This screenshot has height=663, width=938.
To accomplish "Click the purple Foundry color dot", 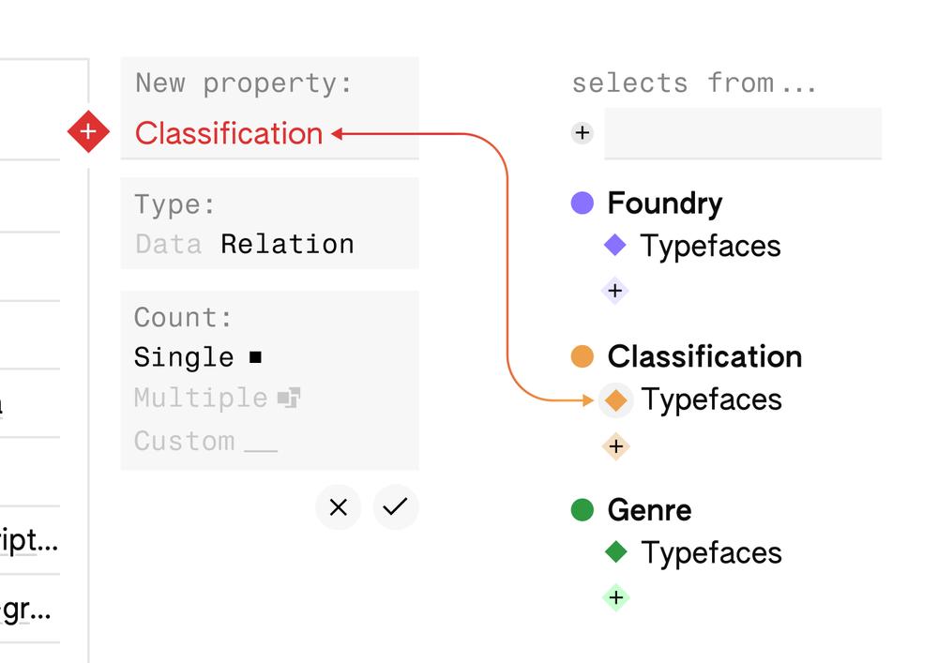I will 582,203.
